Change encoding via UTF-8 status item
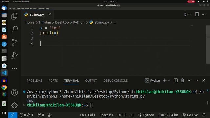 coord(122,115)
